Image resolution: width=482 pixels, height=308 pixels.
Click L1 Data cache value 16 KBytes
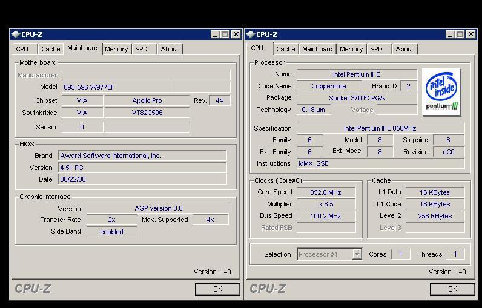click(x=435, y=192)
